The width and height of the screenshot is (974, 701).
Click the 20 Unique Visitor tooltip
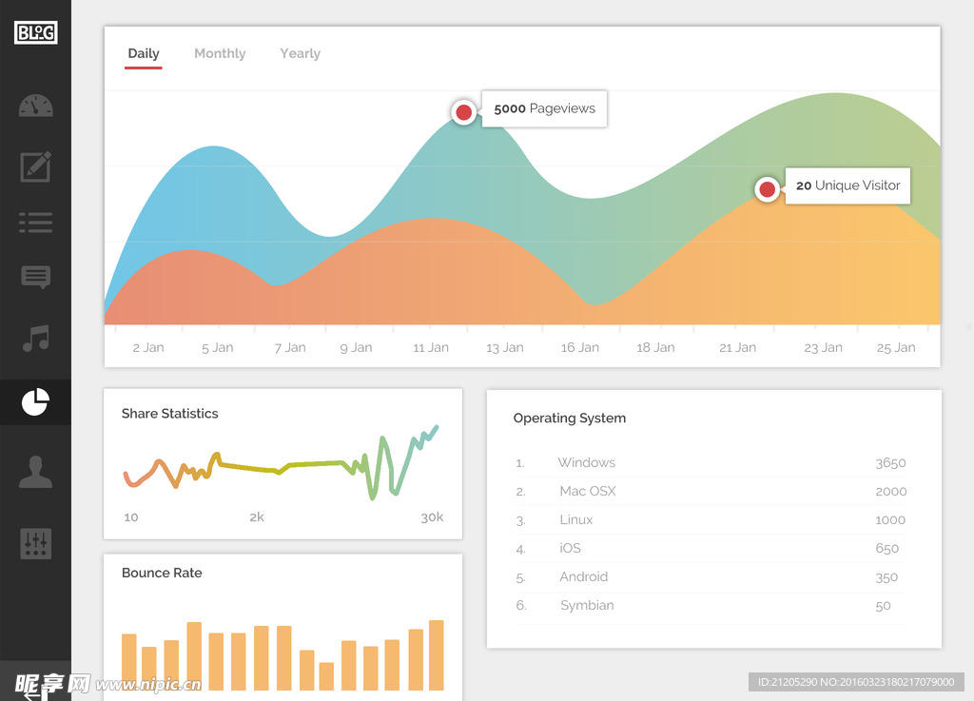click(847, 185)
